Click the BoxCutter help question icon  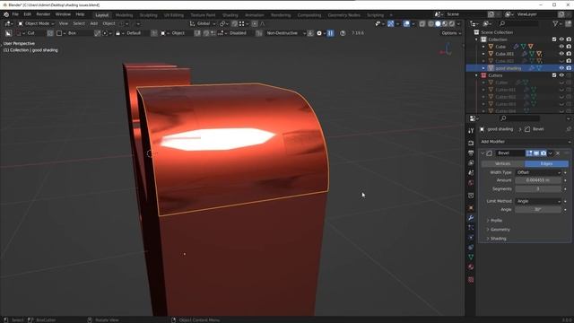[x=343, y=33]
